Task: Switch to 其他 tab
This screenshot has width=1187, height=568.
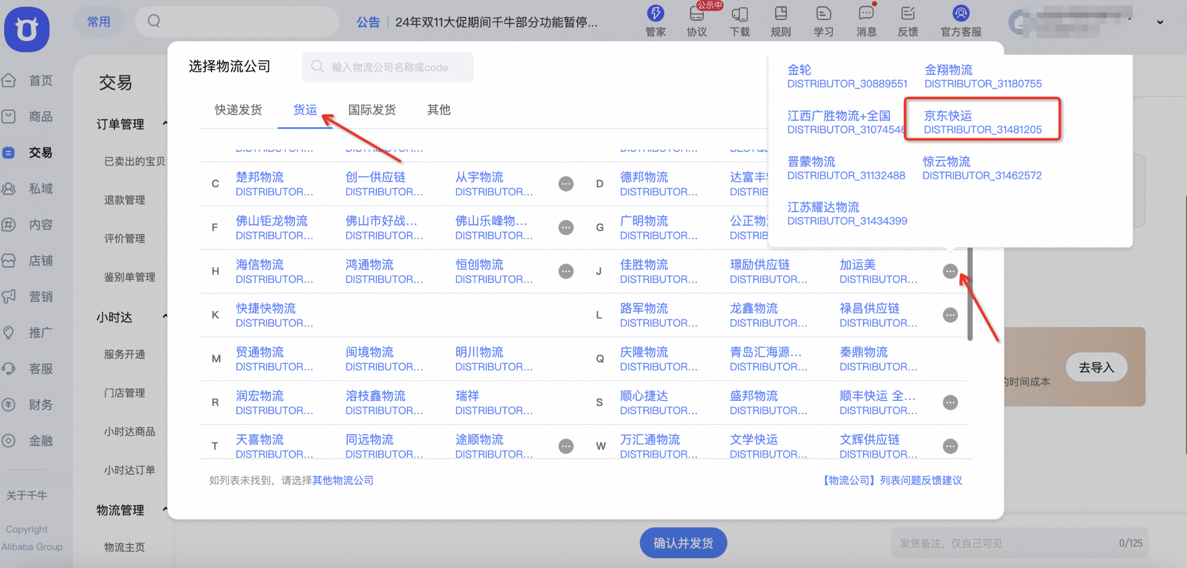Action: [439, 110]
